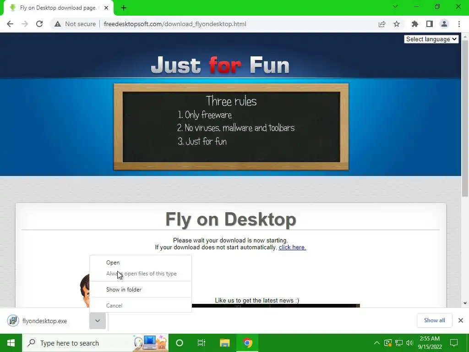Open File Explorer from the taskbar
The image size is (469, 352).
click(x=224, y=343)
